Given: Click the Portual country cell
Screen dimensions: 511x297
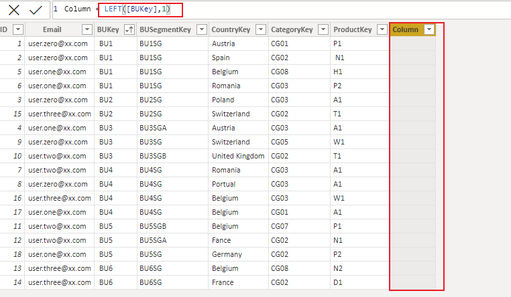Looking at the screenshot, I should pyautogui.click(x=238, y=184).
